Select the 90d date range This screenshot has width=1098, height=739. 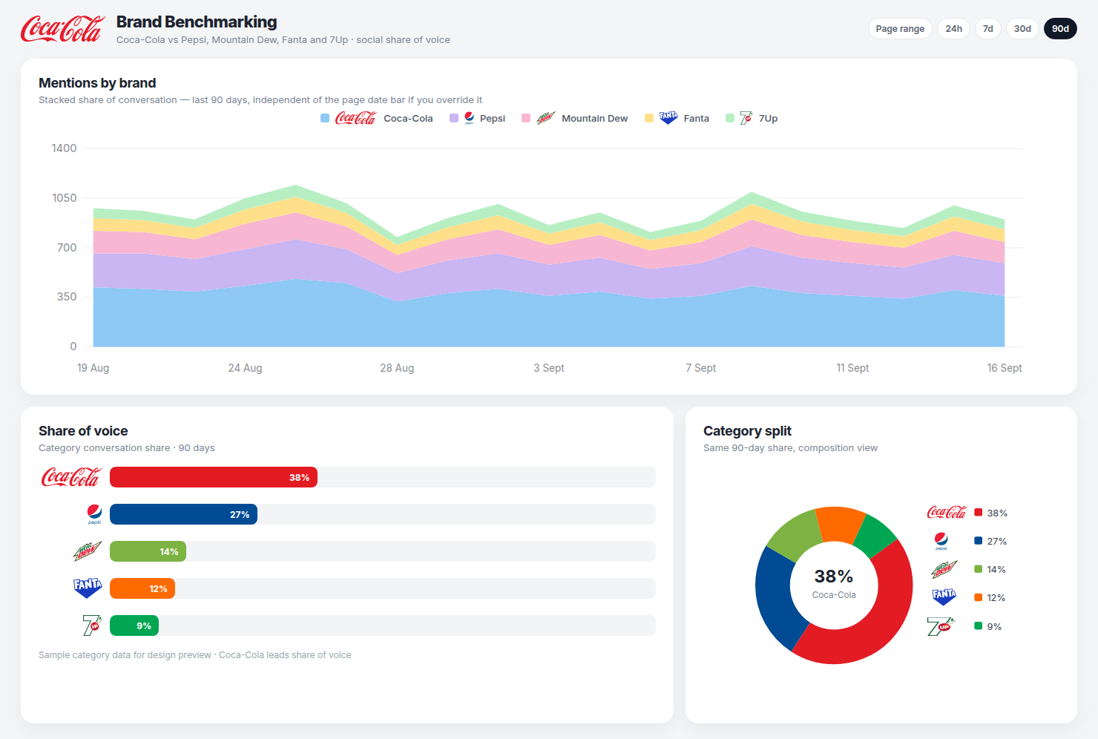coord(1060,29)
